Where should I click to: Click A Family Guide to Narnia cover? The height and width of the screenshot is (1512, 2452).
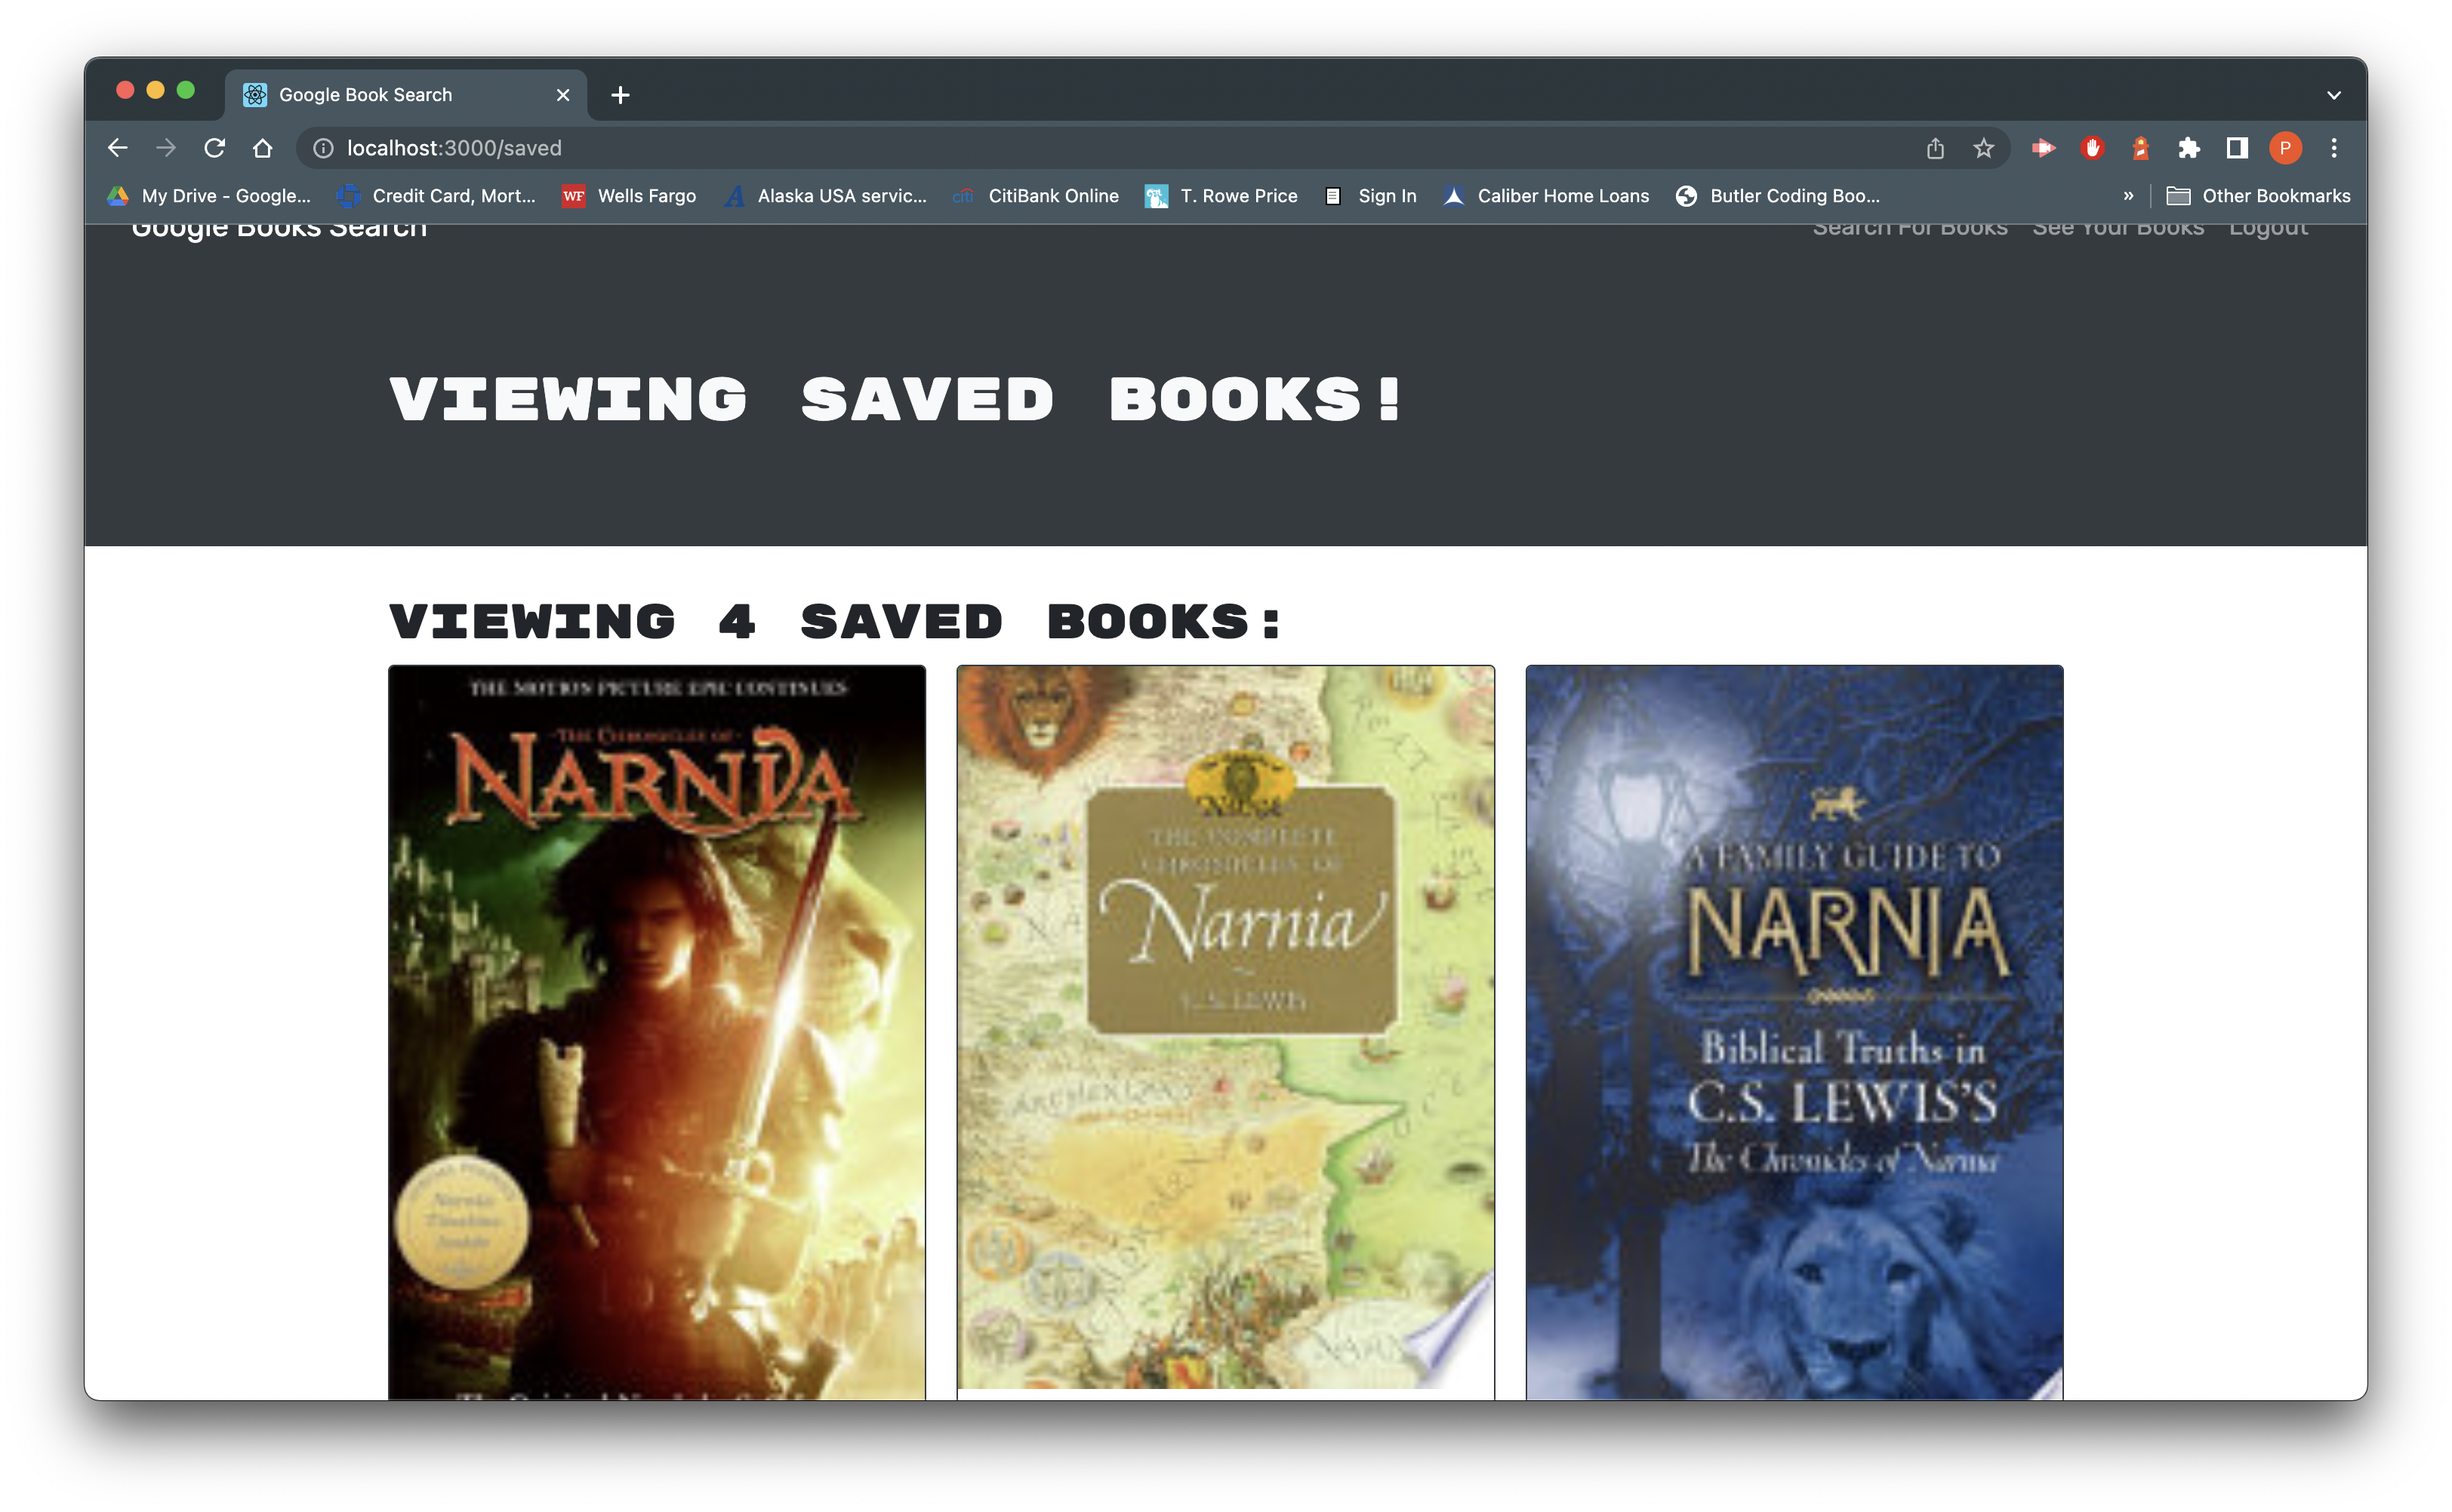point(1794,1032)
